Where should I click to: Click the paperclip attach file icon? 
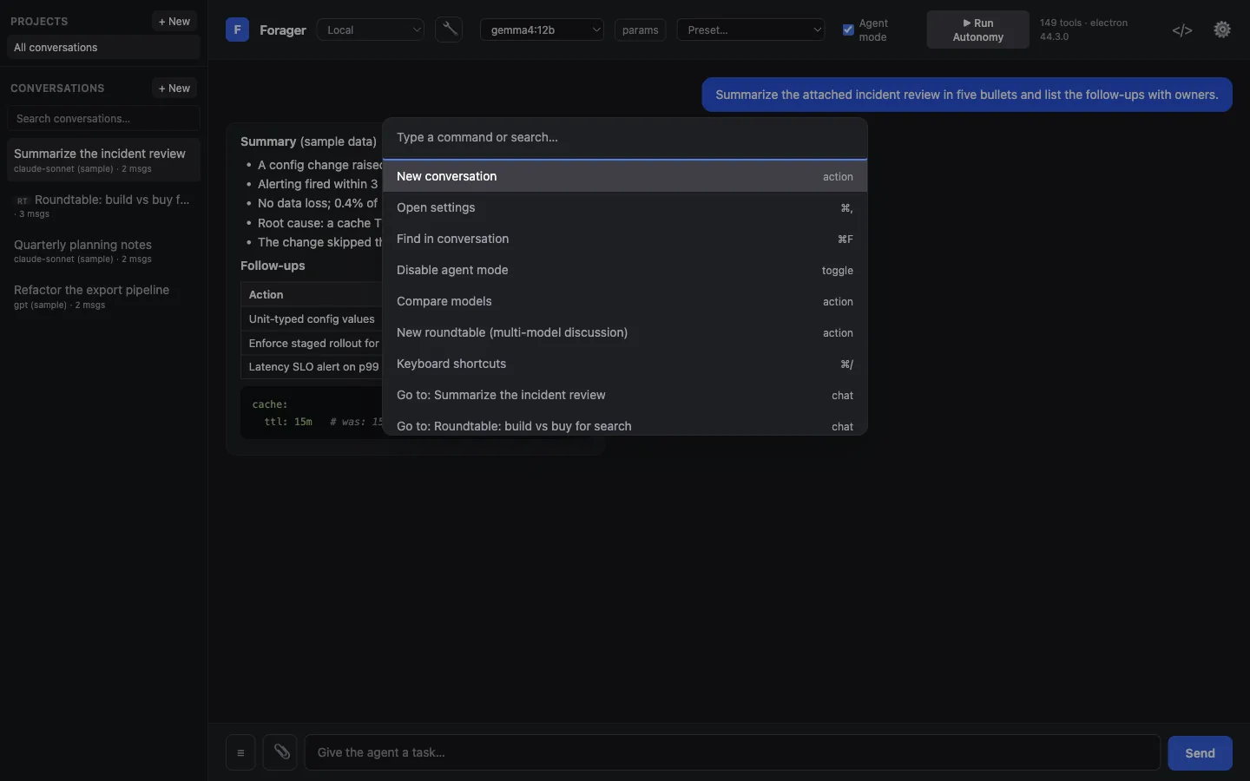(x=280, y=752)
